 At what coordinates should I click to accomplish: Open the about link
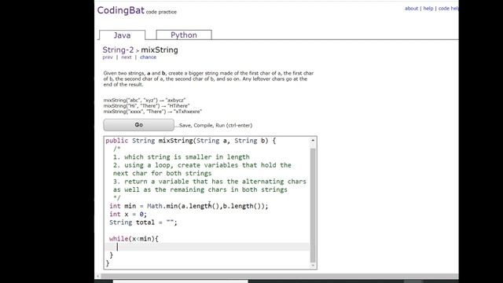[x=411, y=9]
